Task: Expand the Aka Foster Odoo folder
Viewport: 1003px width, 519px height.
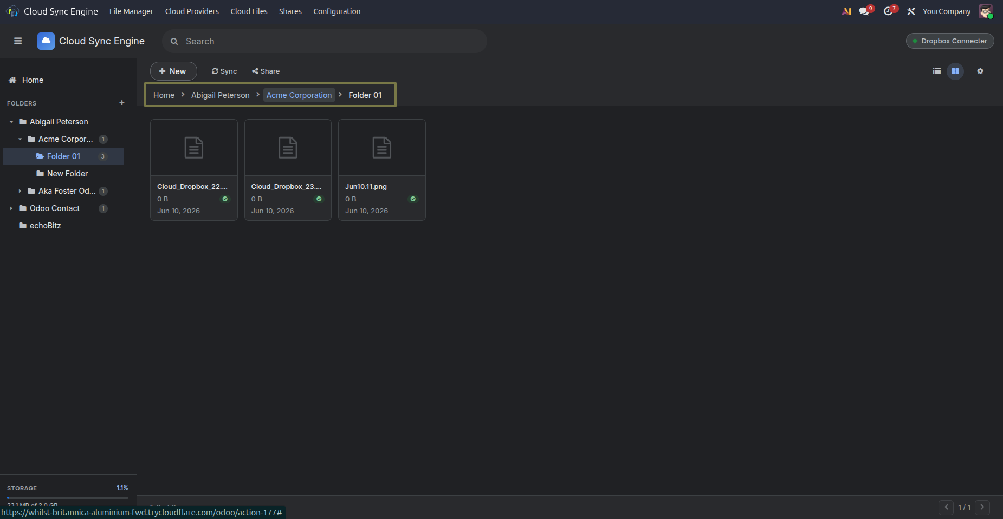Action: pos(20,191)
